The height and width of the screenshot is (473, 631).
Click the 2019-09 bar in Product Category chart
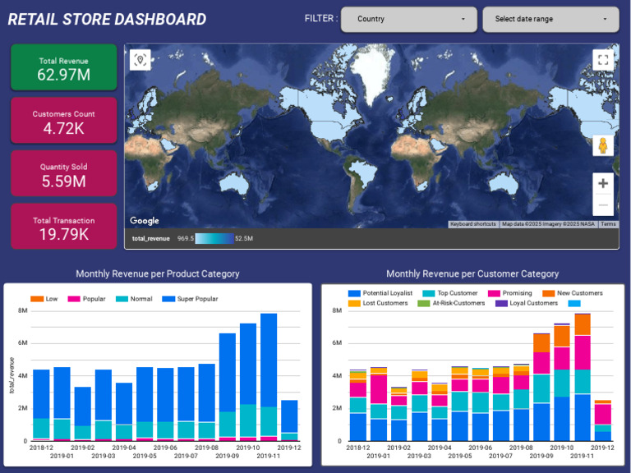tap(228, 387)
